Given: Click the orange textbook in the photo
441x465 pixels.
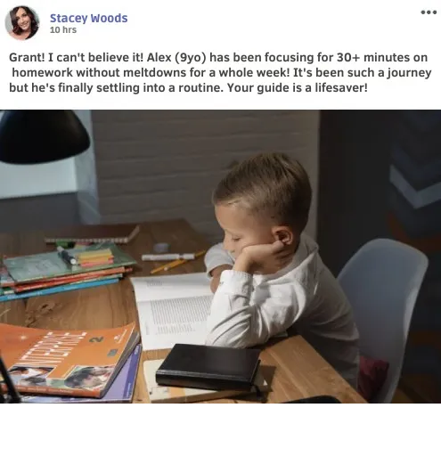Looking at the screenshot, I should coord(69,360).
